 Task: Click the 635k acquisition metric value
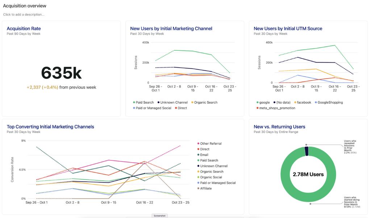pos(61,72)
